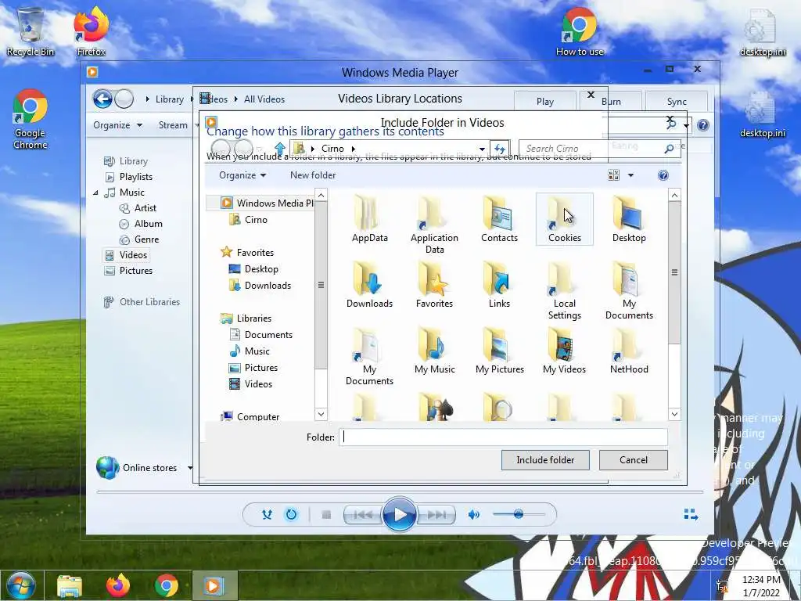Viewport: 801px width, 601px height.
Task: Switch to Now Playing view icon
Action: (x=691, y=514)
